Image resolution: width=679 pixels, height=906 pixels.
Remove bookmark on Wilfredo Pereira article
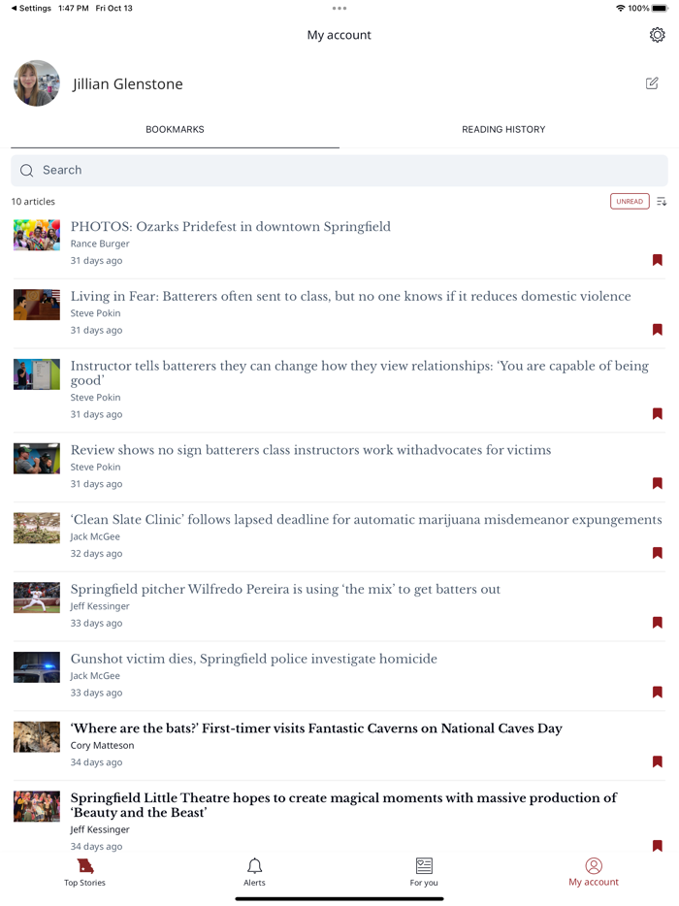pos(657,623)
